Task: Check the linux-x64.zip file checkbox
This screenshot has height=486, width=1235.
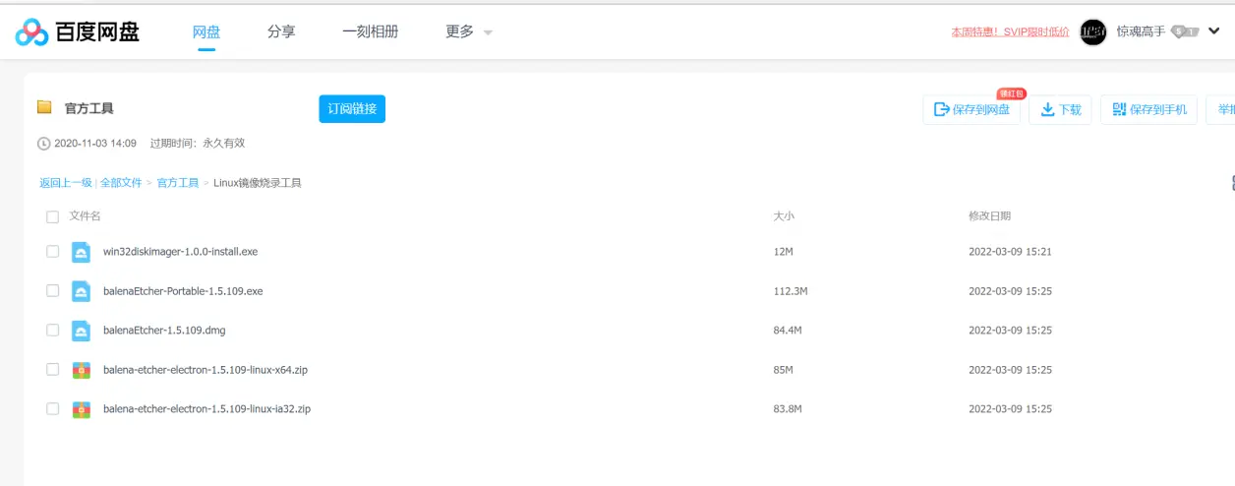Action: (x=53, y=370)
